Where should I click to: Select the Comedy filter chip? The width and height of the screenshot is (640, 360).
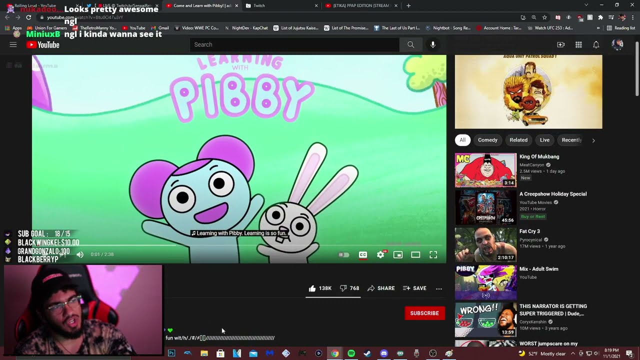[487, 140]
